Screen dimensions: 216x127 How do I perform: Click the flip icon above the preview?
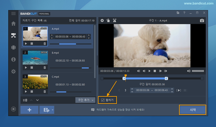115,21
